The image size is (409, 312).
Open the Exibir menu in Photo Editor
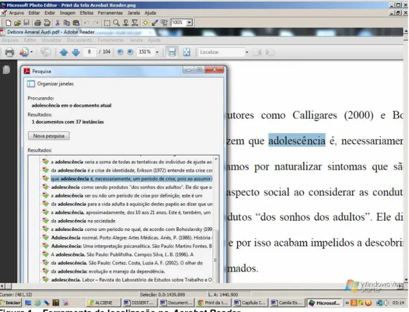[x=50, y=13]
